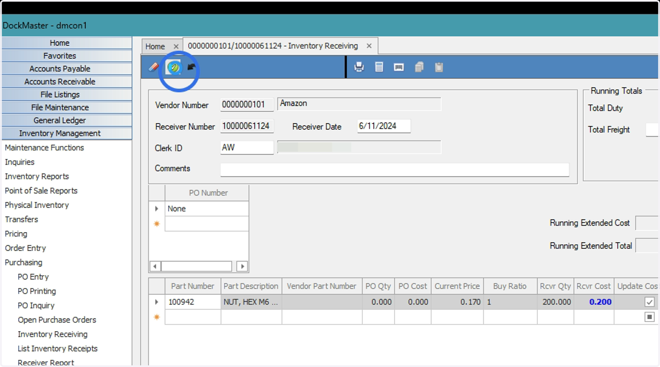Click the copy documents toolbar icon
The width and height of the screenshot is (660, 367).
(x=419, y=67)
